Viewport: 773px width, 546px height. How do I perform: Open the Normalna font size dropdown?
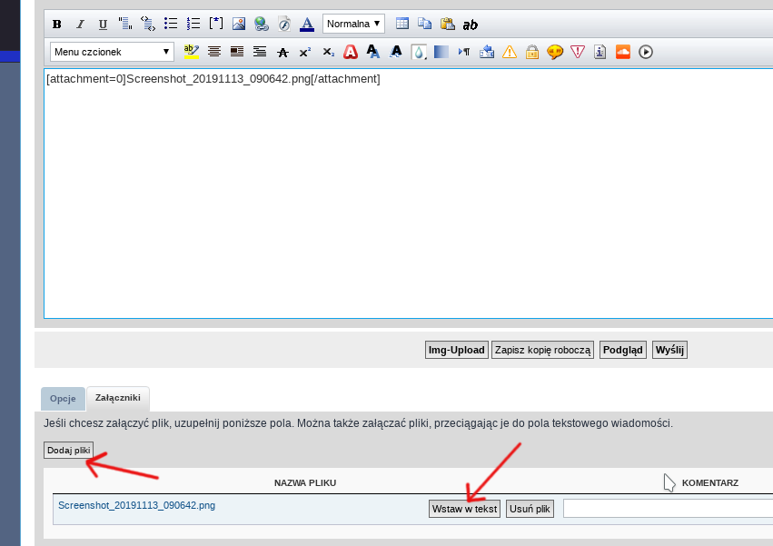pyautogui.click(x=353, y=24)
